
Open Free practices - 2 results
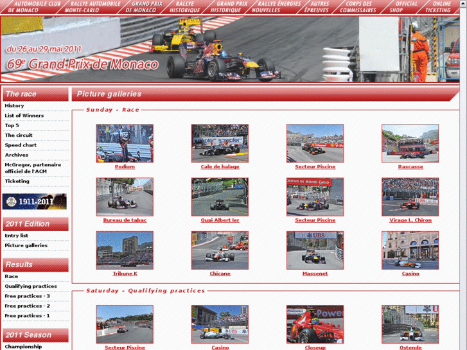coord(27,306)
